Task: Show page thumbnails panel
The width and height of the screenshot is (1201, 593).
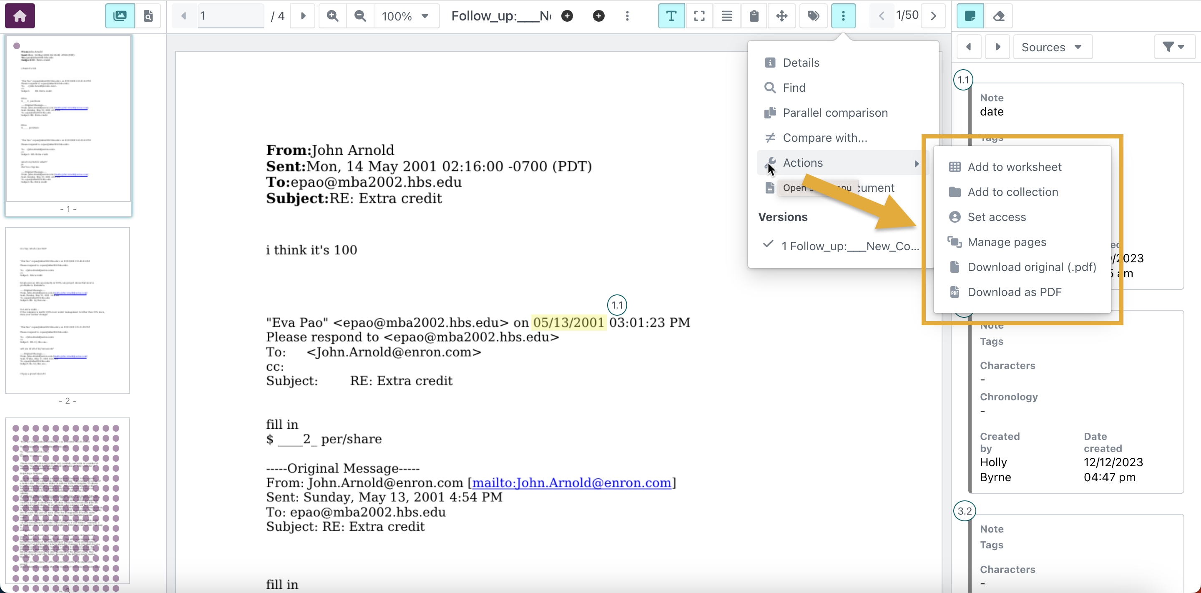Action: 120,16
